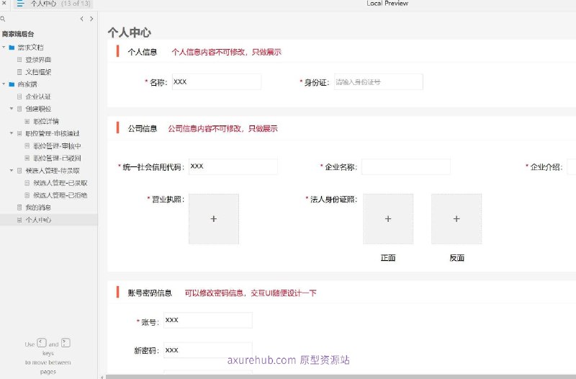Open the 职位管理-审核中 page
This screenshot has width=576, height=379.
pyautogui.click(x=57, y=146)
